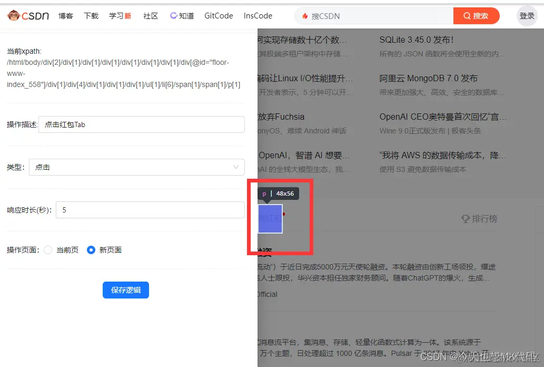Click the red dot marker in the highlighted element
544x367 pixels.
coord(283,214)
